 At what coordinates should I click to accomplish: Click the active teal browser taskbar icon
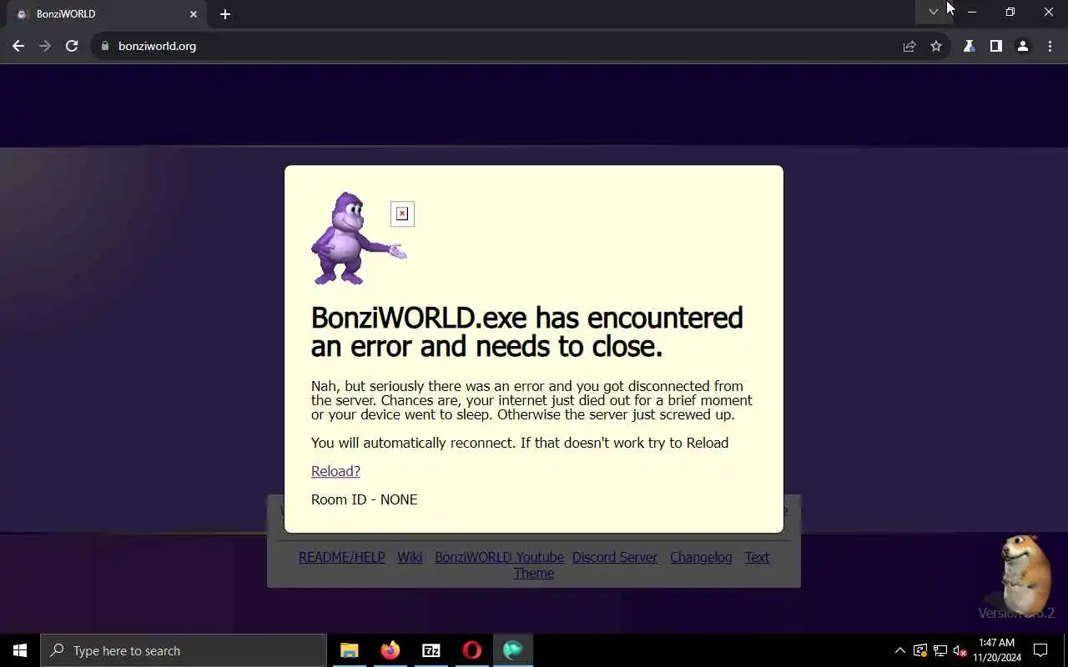(x=513, y=650)
